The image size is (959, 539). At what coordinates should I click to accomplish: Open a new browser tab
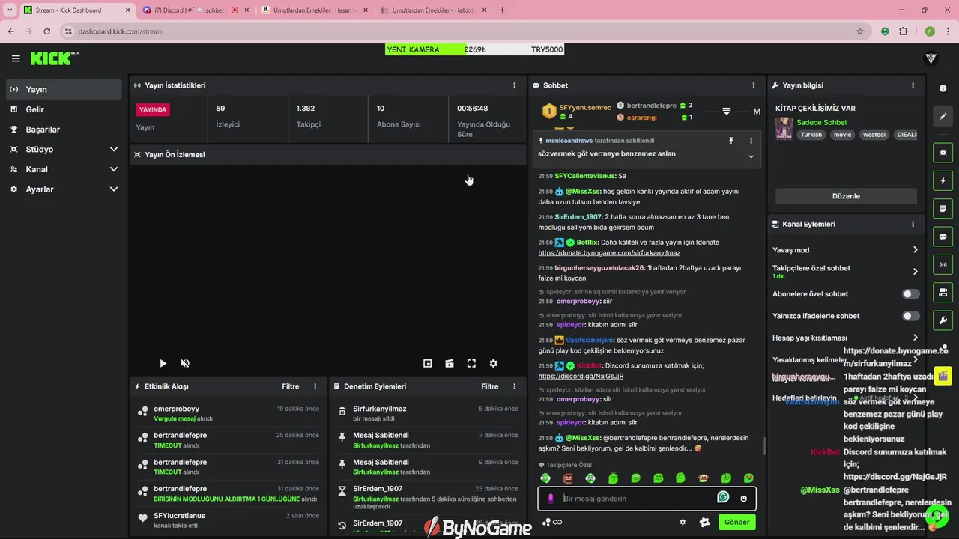coord(502,10)
